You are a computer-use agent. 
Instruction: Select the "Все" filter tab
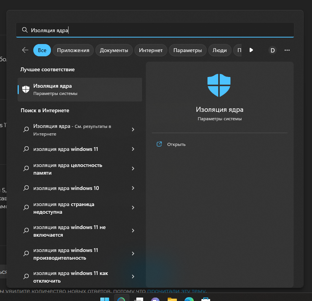42,50
